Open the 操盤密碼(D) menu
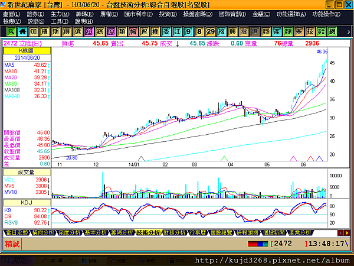 [x=198, y=14]
